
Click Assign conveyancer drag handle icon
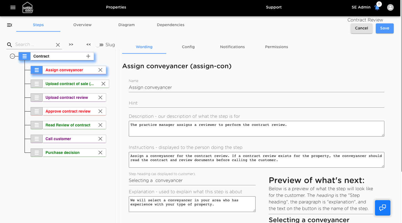(x=37, y=70)
